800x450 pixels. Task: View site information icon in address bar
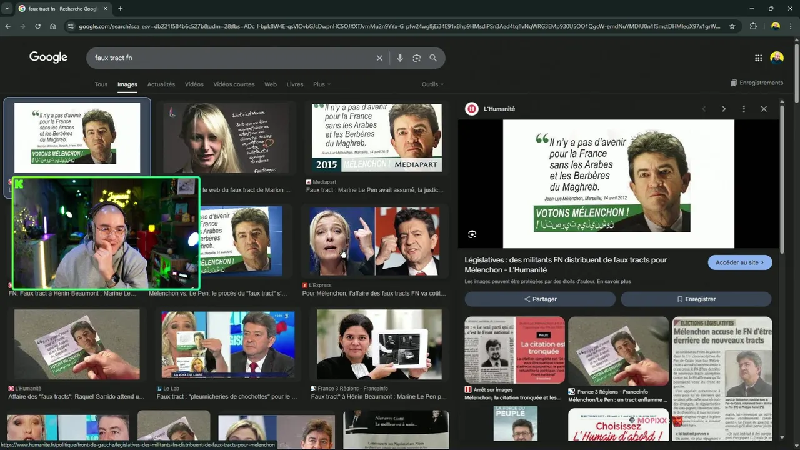(71, 26)
